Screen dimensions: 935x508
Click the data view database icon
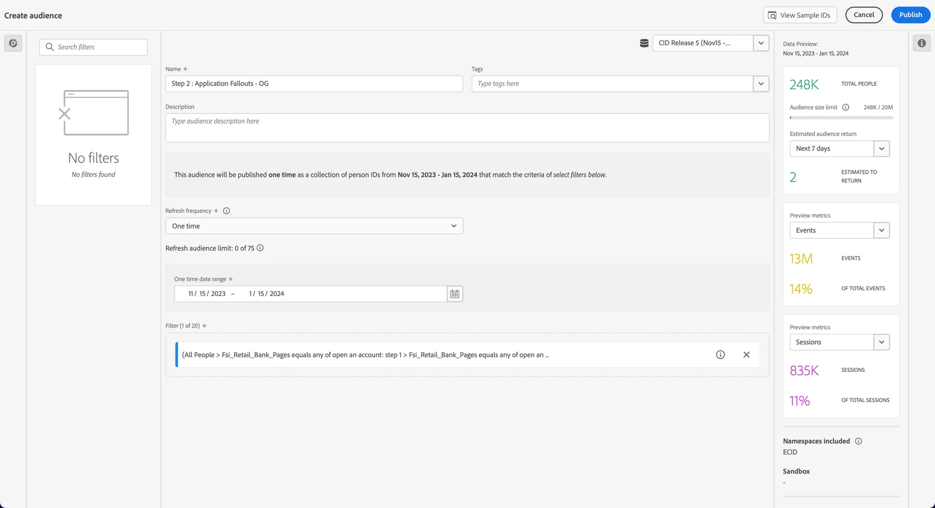pyautogui.click(x=644, y=43)
